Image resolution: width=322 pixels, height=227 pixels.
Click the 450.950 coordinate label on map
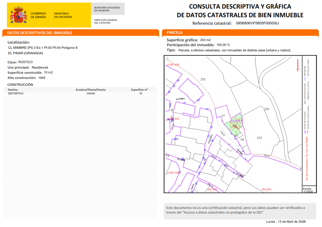(x=266, y=189)
